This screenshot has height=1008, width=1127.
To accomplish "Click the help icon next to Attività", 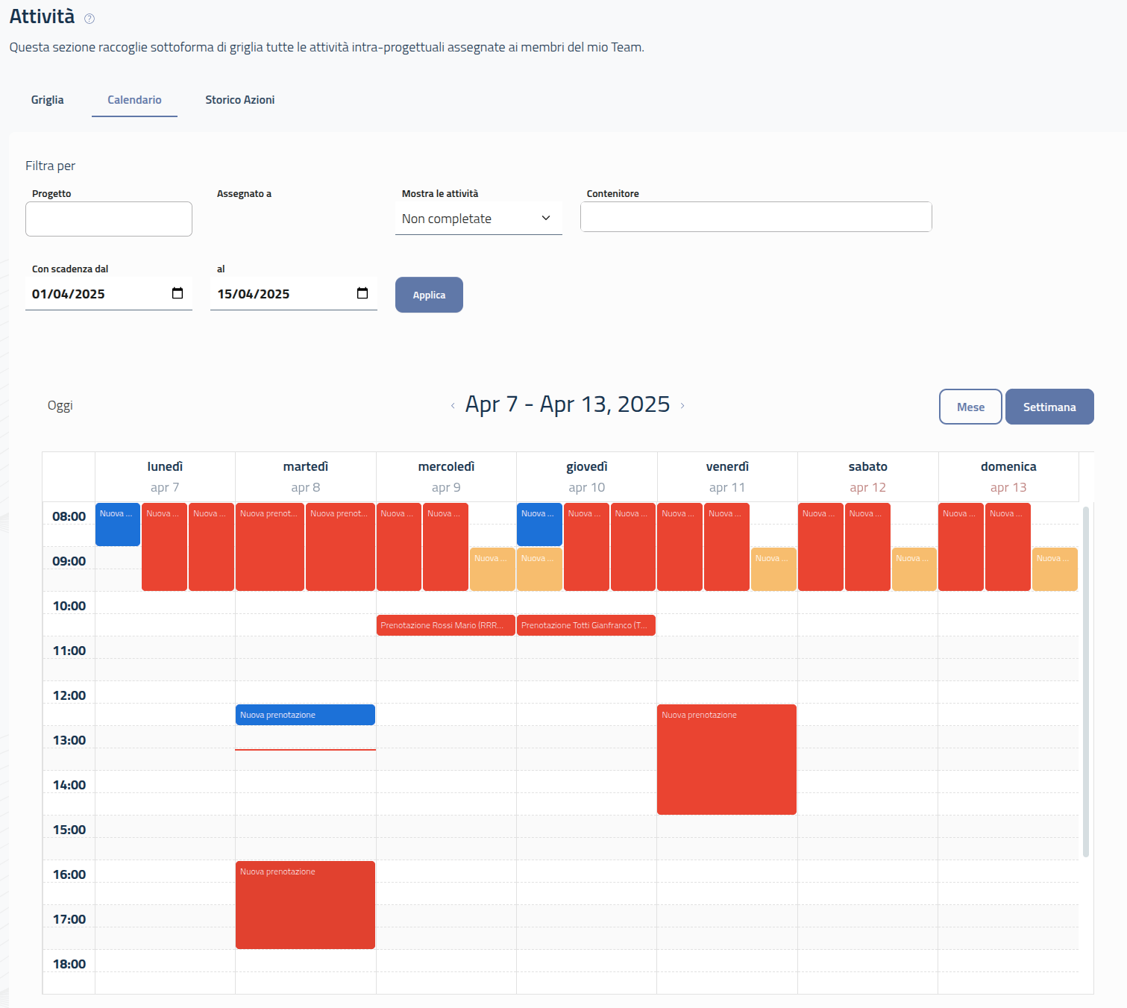I will point(90,19).
